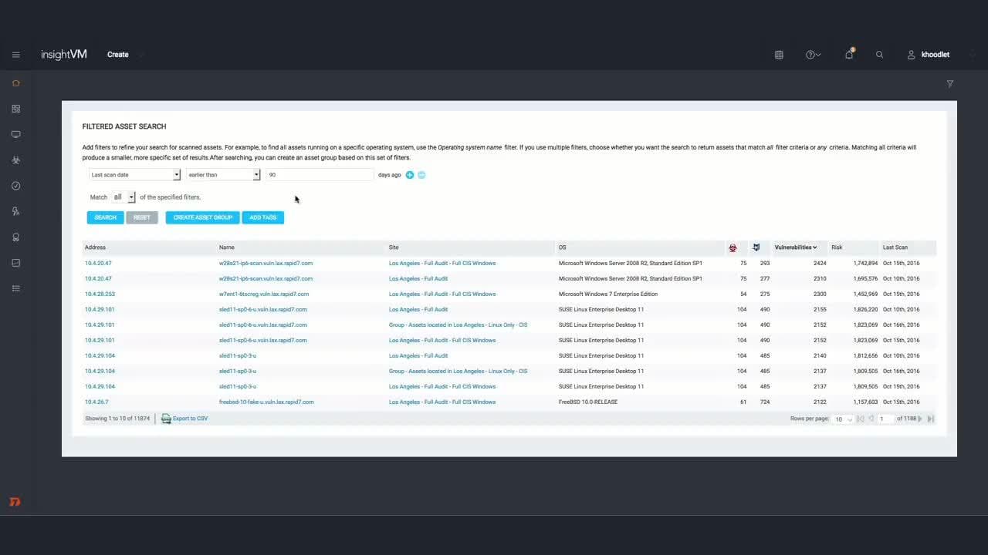Click CREATE ASSET GROUP button
Screen dimensions: 988x555
203,217
